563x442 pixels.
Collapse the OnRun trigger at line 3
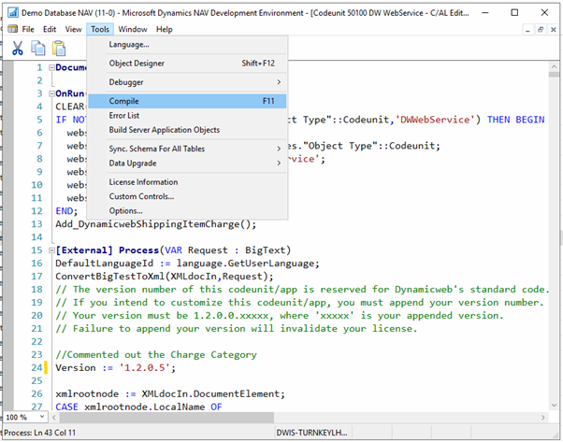click(51, 93)
